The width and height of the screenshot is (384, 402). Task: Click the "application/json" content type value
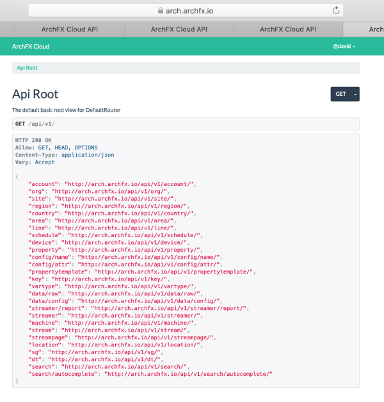pyautogui.click(x=88, y=155)
